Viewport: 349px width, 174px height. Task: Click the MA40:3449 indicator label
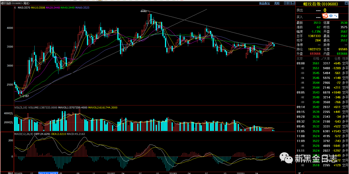[x=68, y=7]
